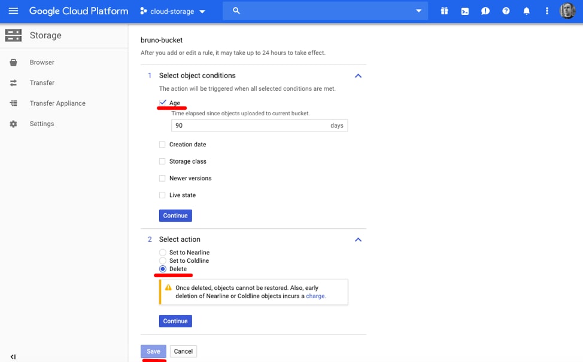Go to Browser in Storage sidebar
The image size is (583, 362).
point(42,62)
